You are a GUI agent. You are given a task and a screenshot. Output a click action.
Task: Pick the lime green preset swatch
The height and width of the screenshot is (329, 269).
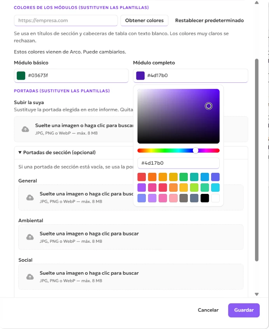click(194, 187)
